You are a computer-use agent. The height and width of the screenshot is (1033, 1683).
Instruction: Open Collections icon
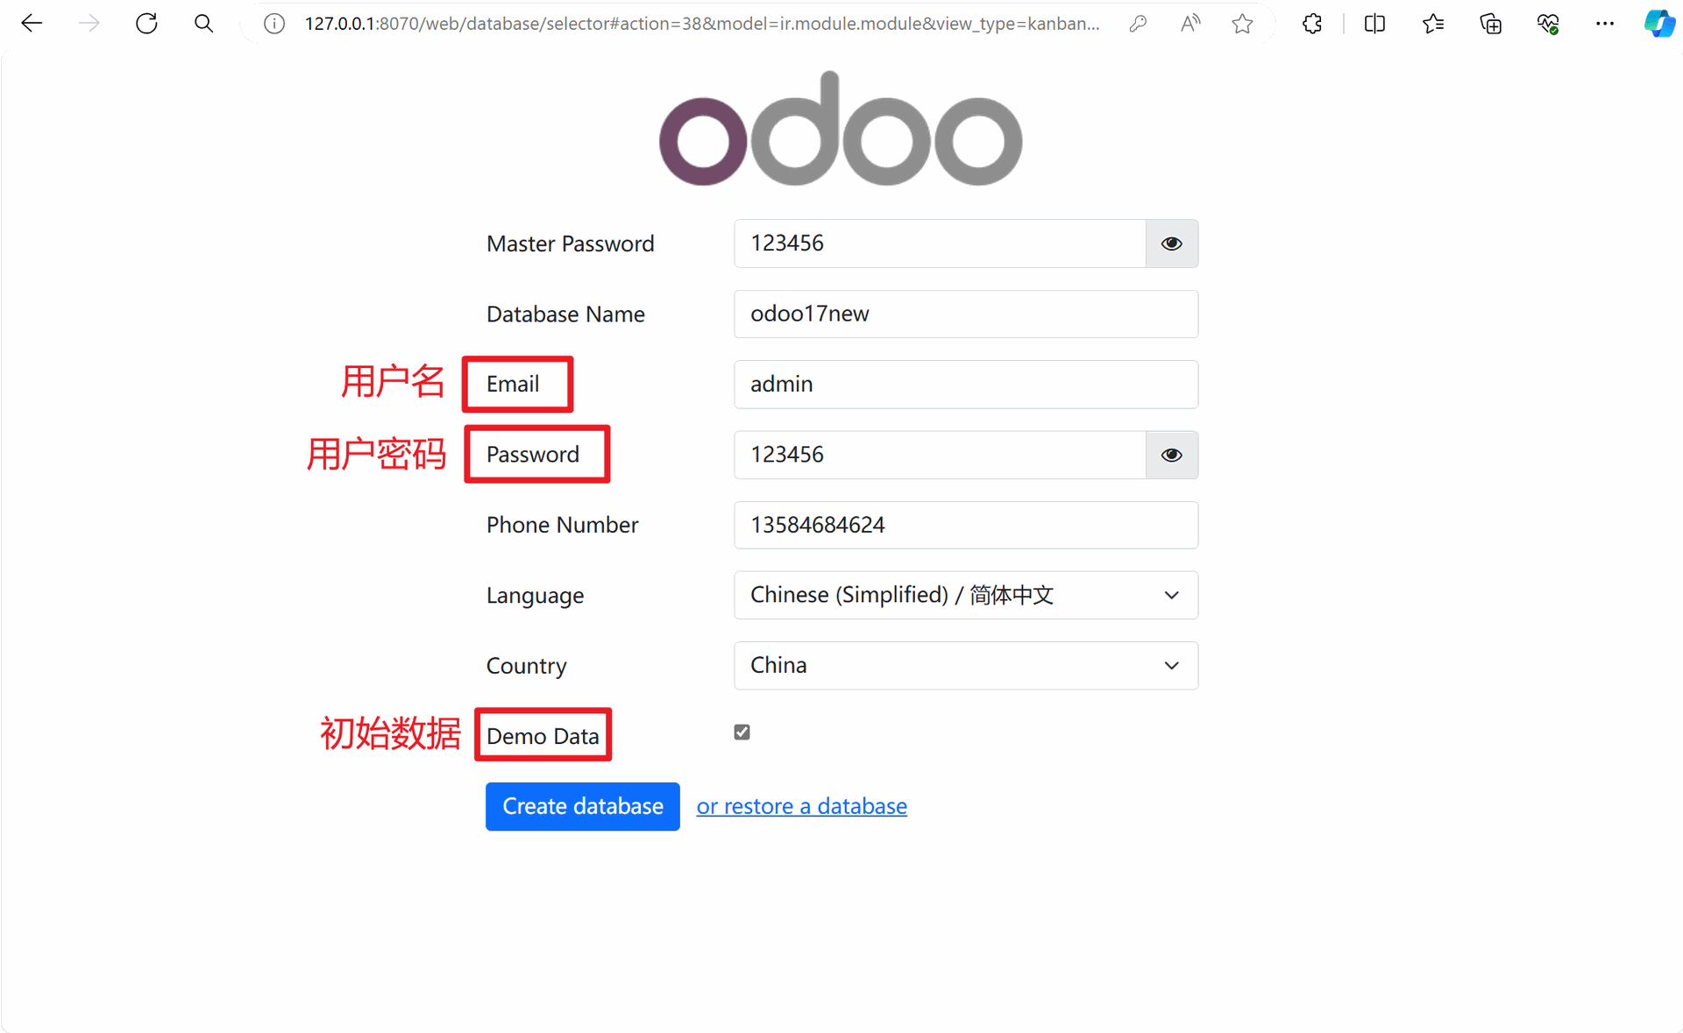click(1490, 24)
